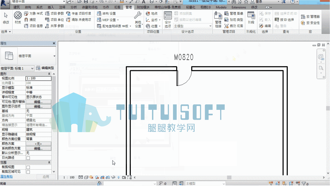
Task: Open 贴花类型 (Decal Types)
Action: pyautogui.click(x=234, y=20)
